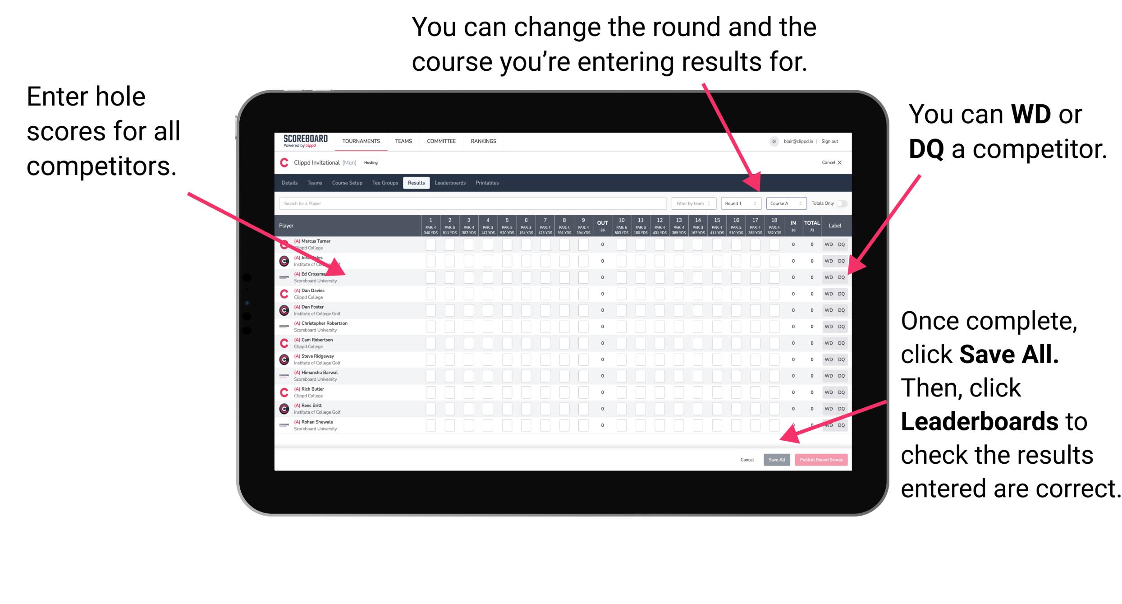Click Save All button

[775, 460]
